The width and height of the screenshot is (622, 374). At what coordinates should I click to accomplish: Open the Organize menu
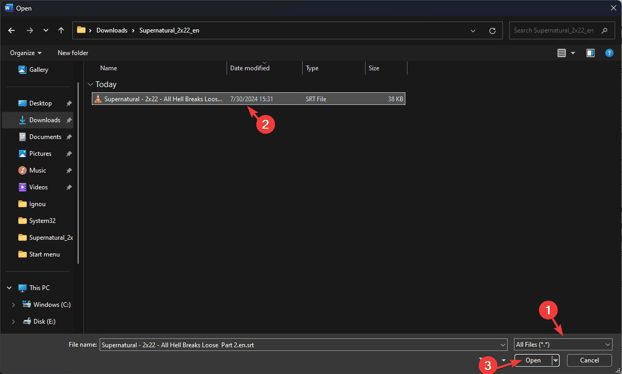coord(26,53)
